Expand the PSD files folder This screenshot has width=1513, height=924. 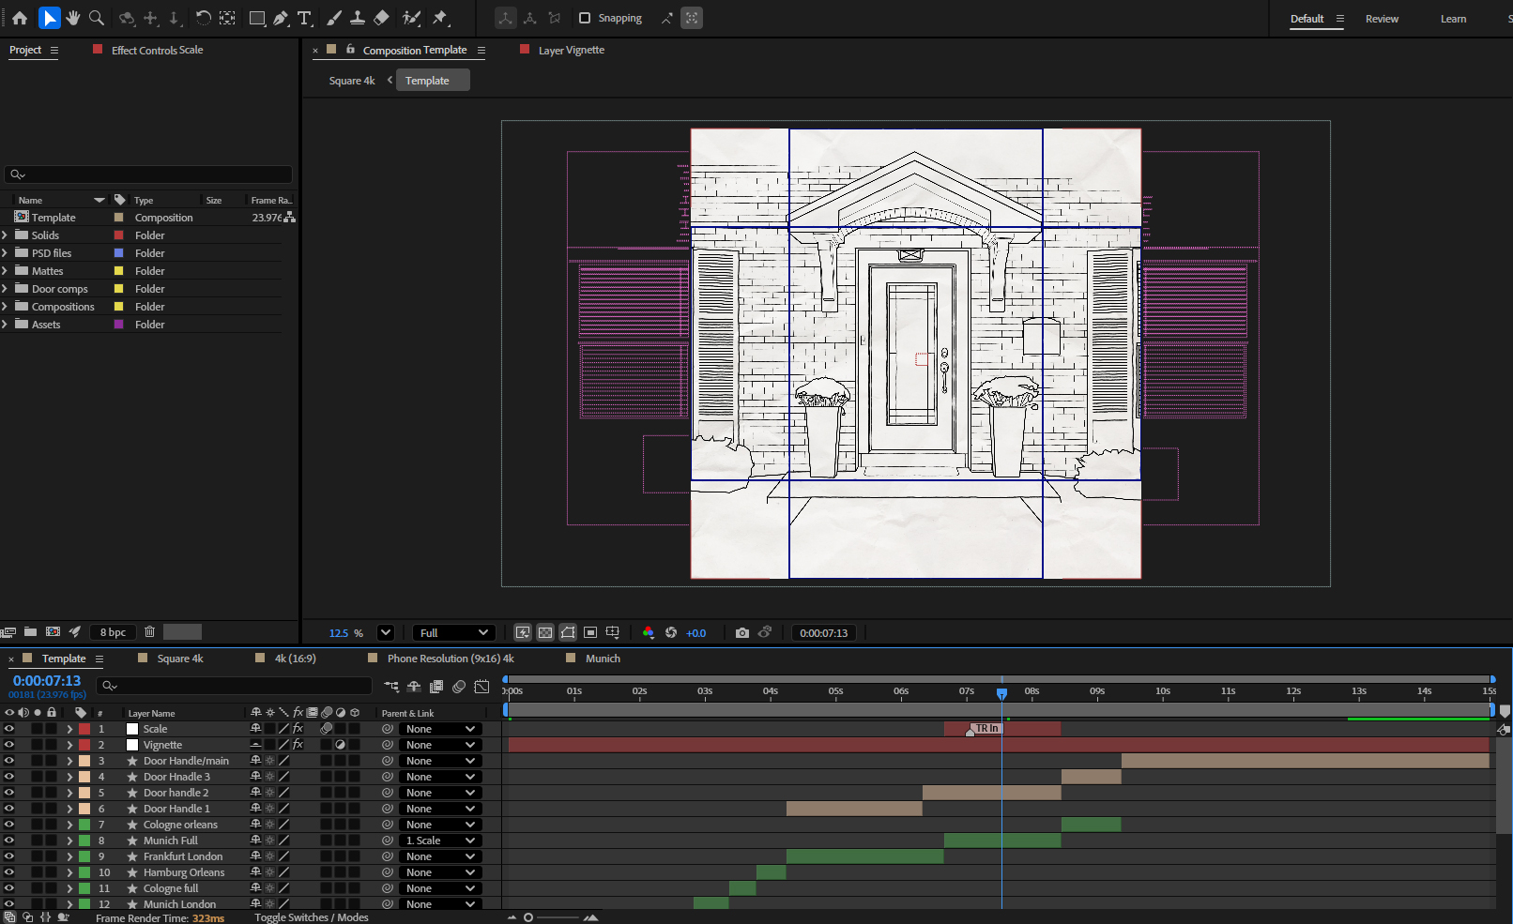[6, 253]
